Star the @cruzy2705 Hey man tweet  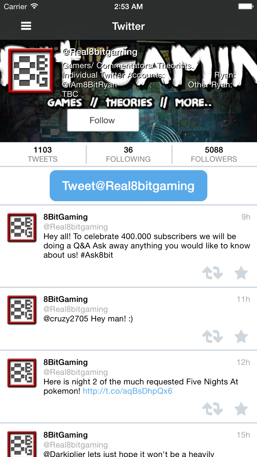[241, 336]
